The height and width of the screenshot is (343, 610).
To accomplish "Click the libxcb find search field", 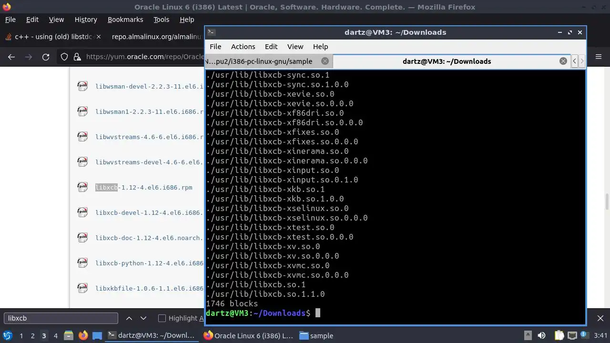I will coord(61,318).
